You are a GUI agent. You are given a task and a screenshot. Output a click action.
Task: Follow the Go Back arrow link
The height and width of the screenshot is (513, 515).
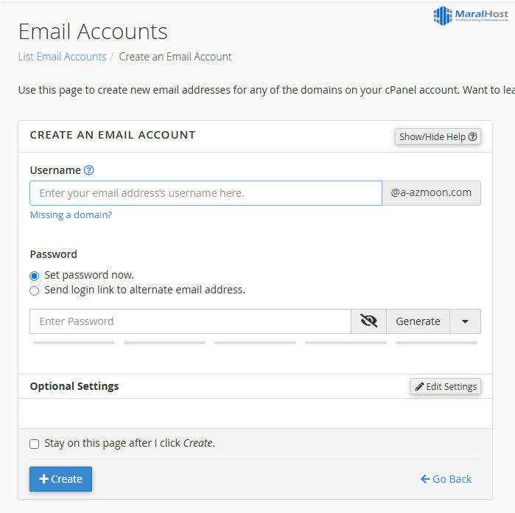[446, 479]
